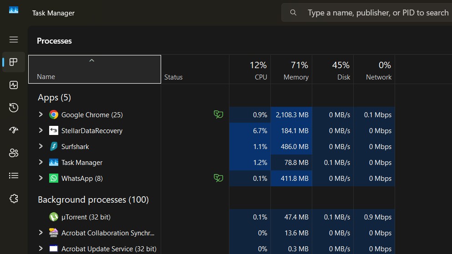Sort processes by Status column
Image resolution: width=452 pixels, height=254 pixels.
[x=195, y=70]
